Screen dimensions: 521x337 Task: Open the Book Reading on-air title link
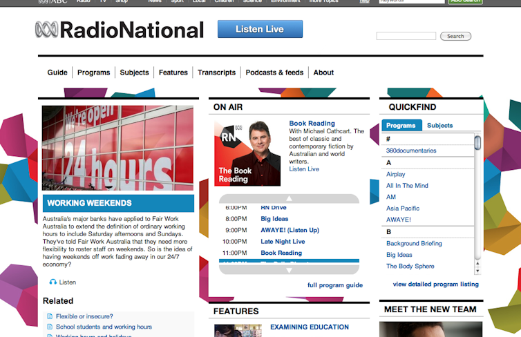(312, 123)
